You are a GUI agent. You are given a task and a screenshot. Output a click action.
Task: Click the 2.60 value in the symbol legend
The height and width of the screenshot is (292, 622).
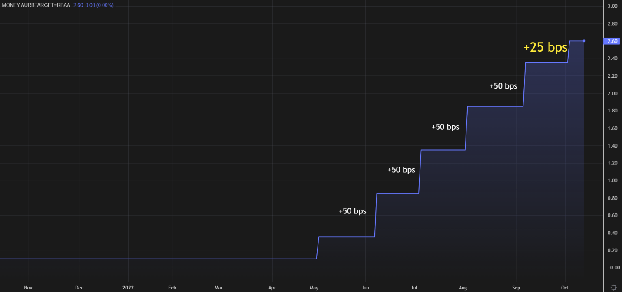(x=78, y=5)
